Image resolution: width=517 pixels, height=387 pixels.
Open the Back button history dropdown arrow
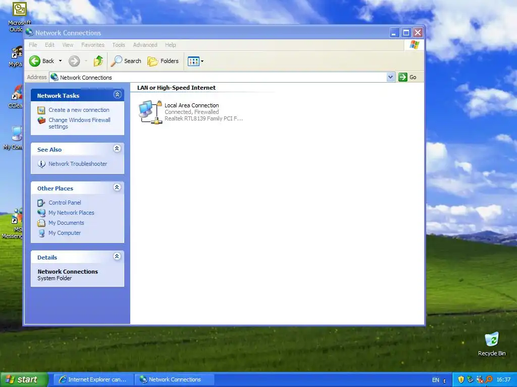[61, 61]
